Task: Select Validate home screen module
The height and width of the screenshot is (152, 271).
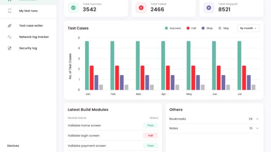Action: click(x=84, y=125)
